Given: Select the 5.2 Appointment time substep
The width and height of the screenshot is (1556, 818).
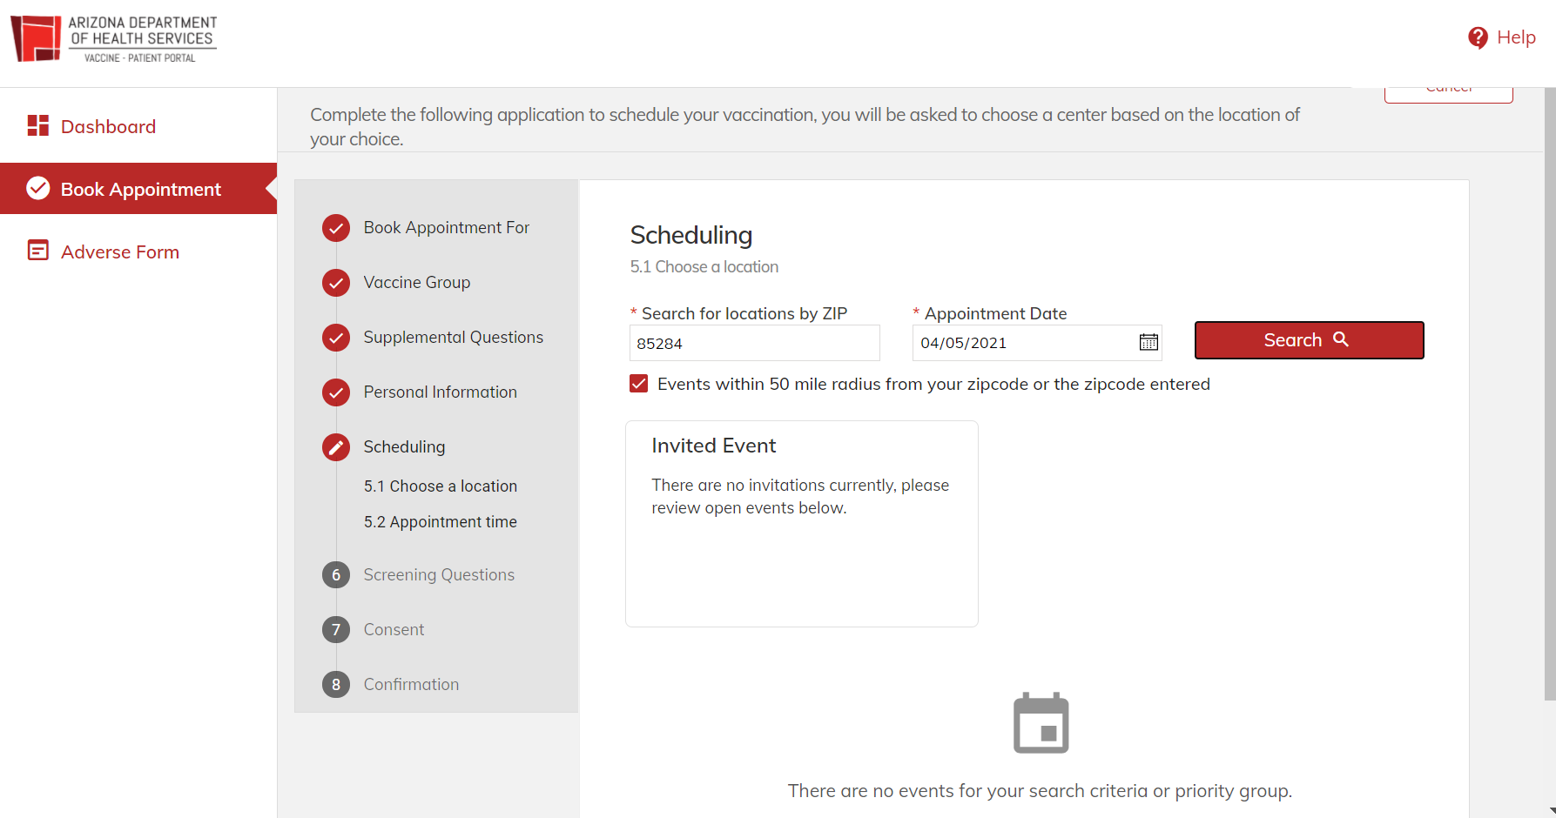Looking at the screenshot, I should coord(440,522).
